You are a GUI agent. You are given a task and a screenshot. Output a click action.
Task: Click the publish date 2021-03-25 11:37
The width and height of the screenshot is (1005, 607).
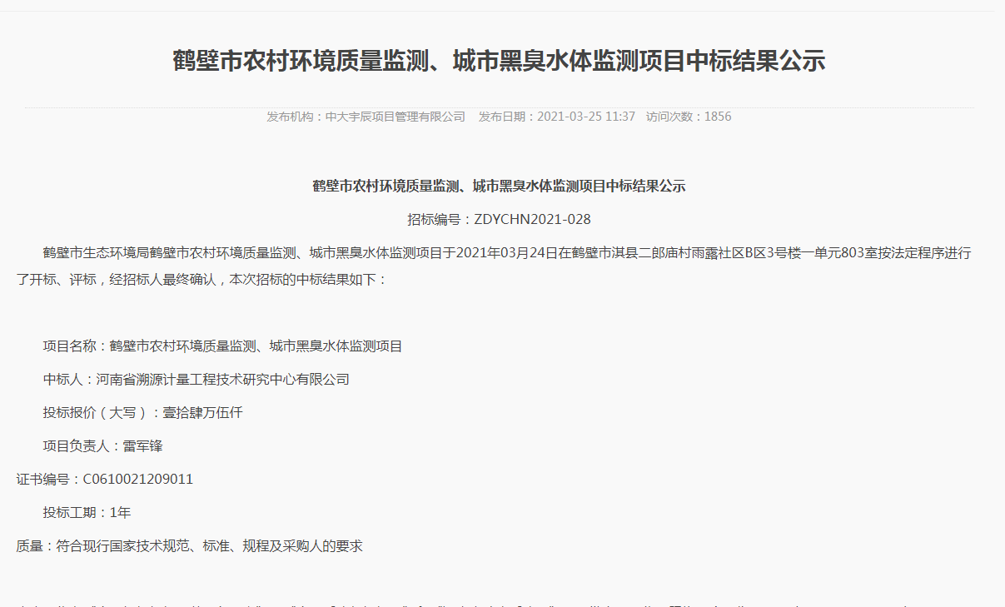point(586,117)
